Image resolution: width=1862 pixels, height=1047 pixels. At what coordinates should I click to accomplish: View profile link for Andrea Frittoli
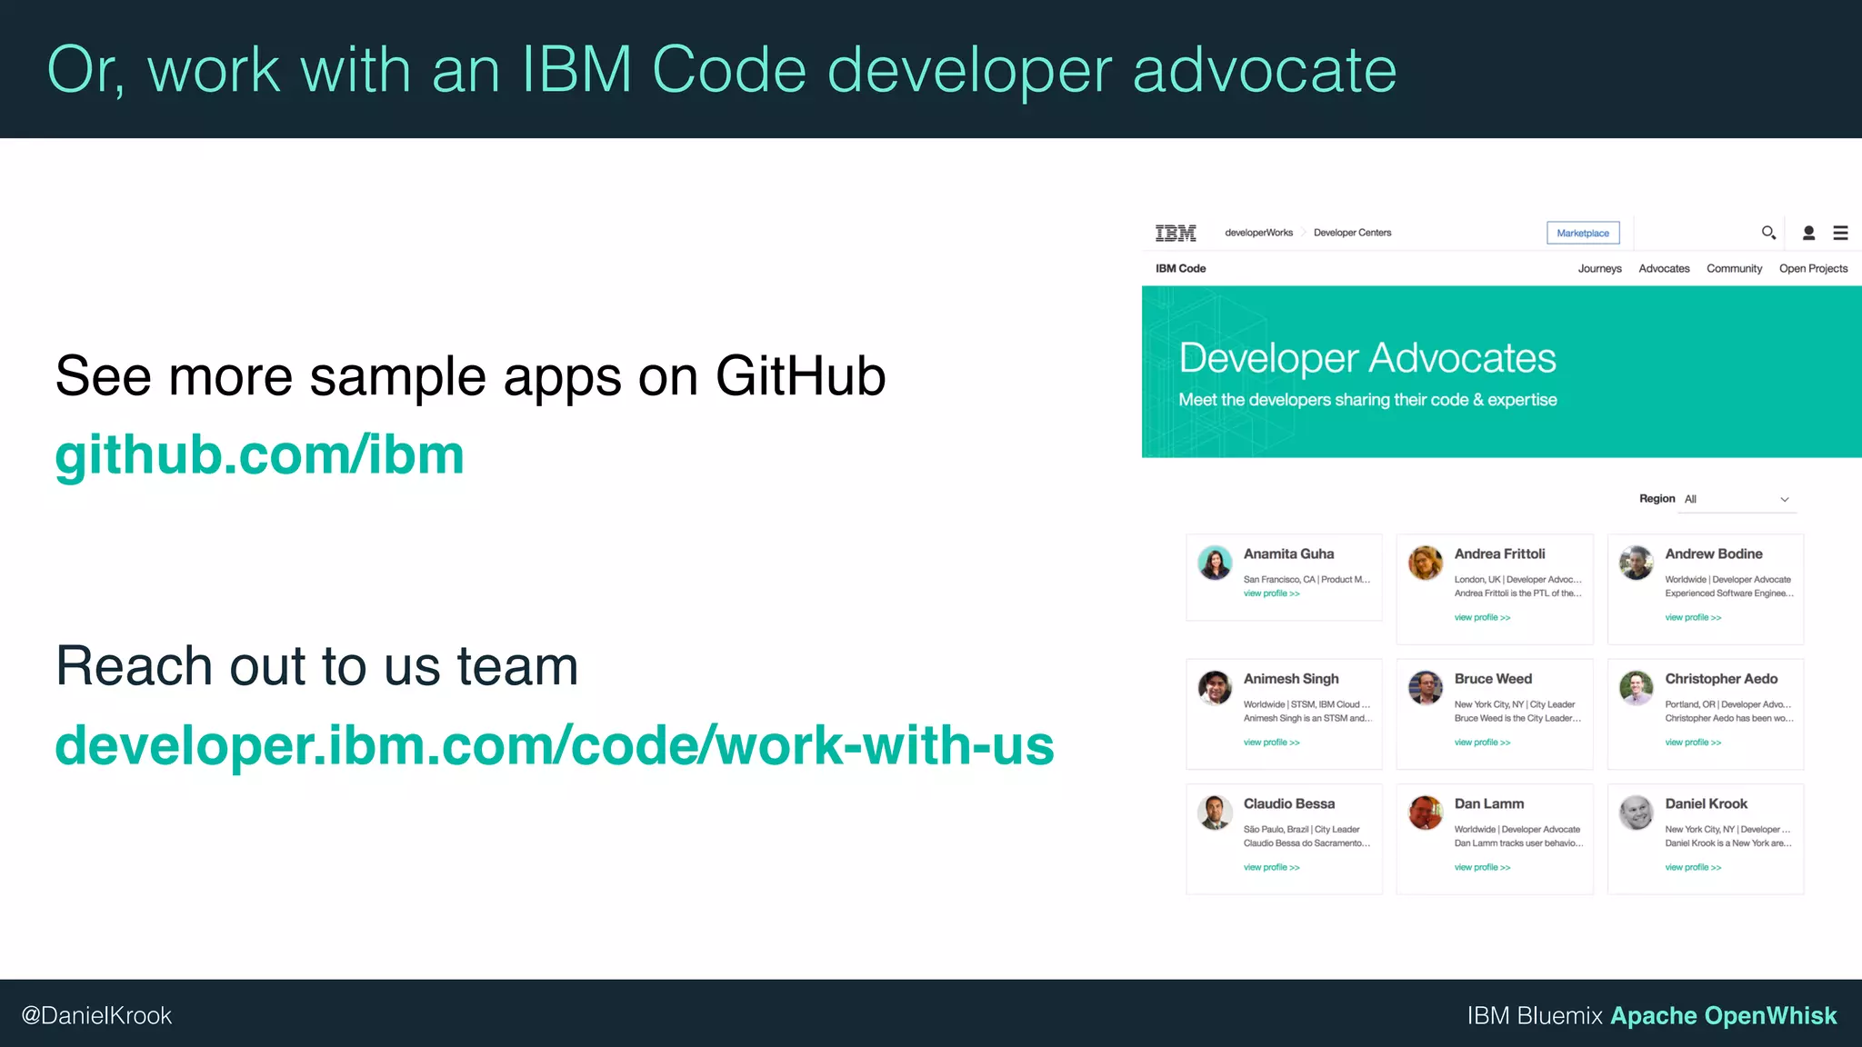1482,617
